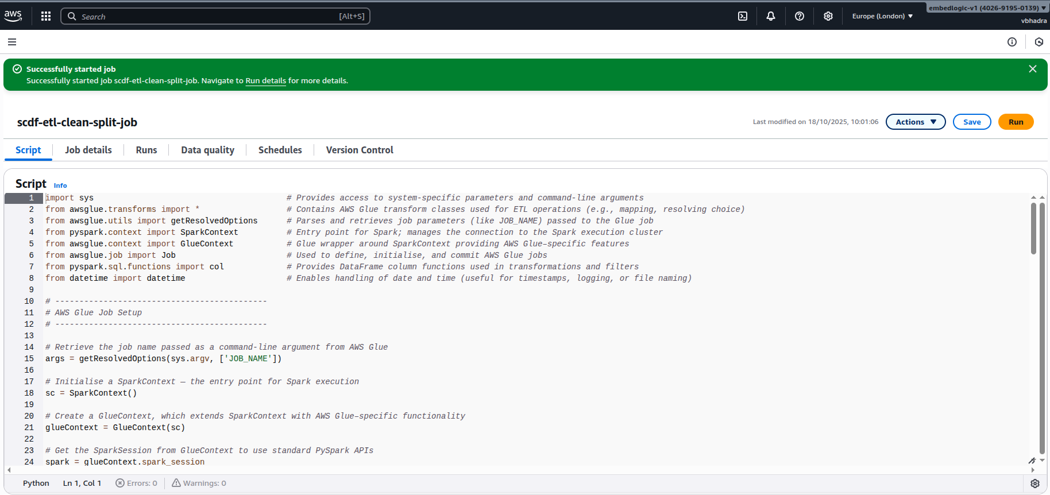Viewport: 1050px width, 495px height.
Task: Open the info panel icon
Action: click(x=1012, y=42)
